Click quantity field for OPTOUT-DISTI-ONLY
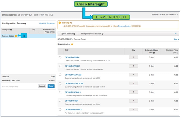Viewport: 181px width, 118px height. click(x=133, y=109)
